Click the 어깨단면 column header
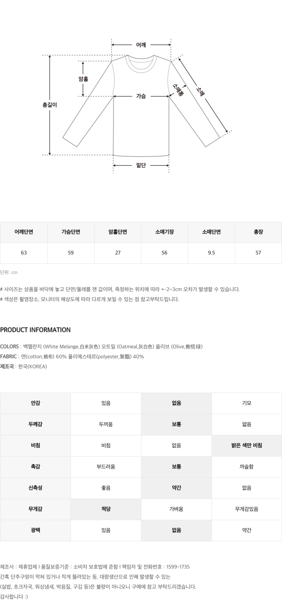 click(24, 232)
